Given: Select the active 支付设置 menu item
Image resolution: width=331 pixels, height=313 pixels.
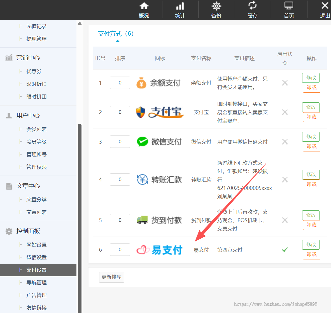Looking at the screenshot, I should [38, 270].
